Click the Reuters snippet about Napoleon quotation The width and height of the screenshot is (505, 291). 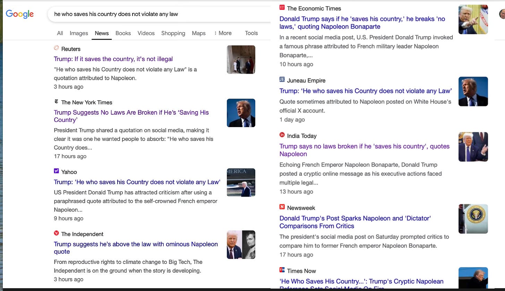coord(125,74)
